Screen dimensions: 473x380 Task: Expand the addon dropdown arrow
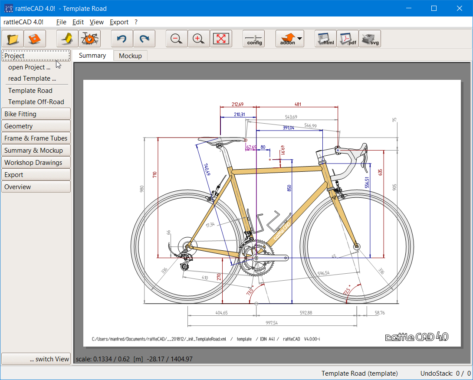coord(299,38)
